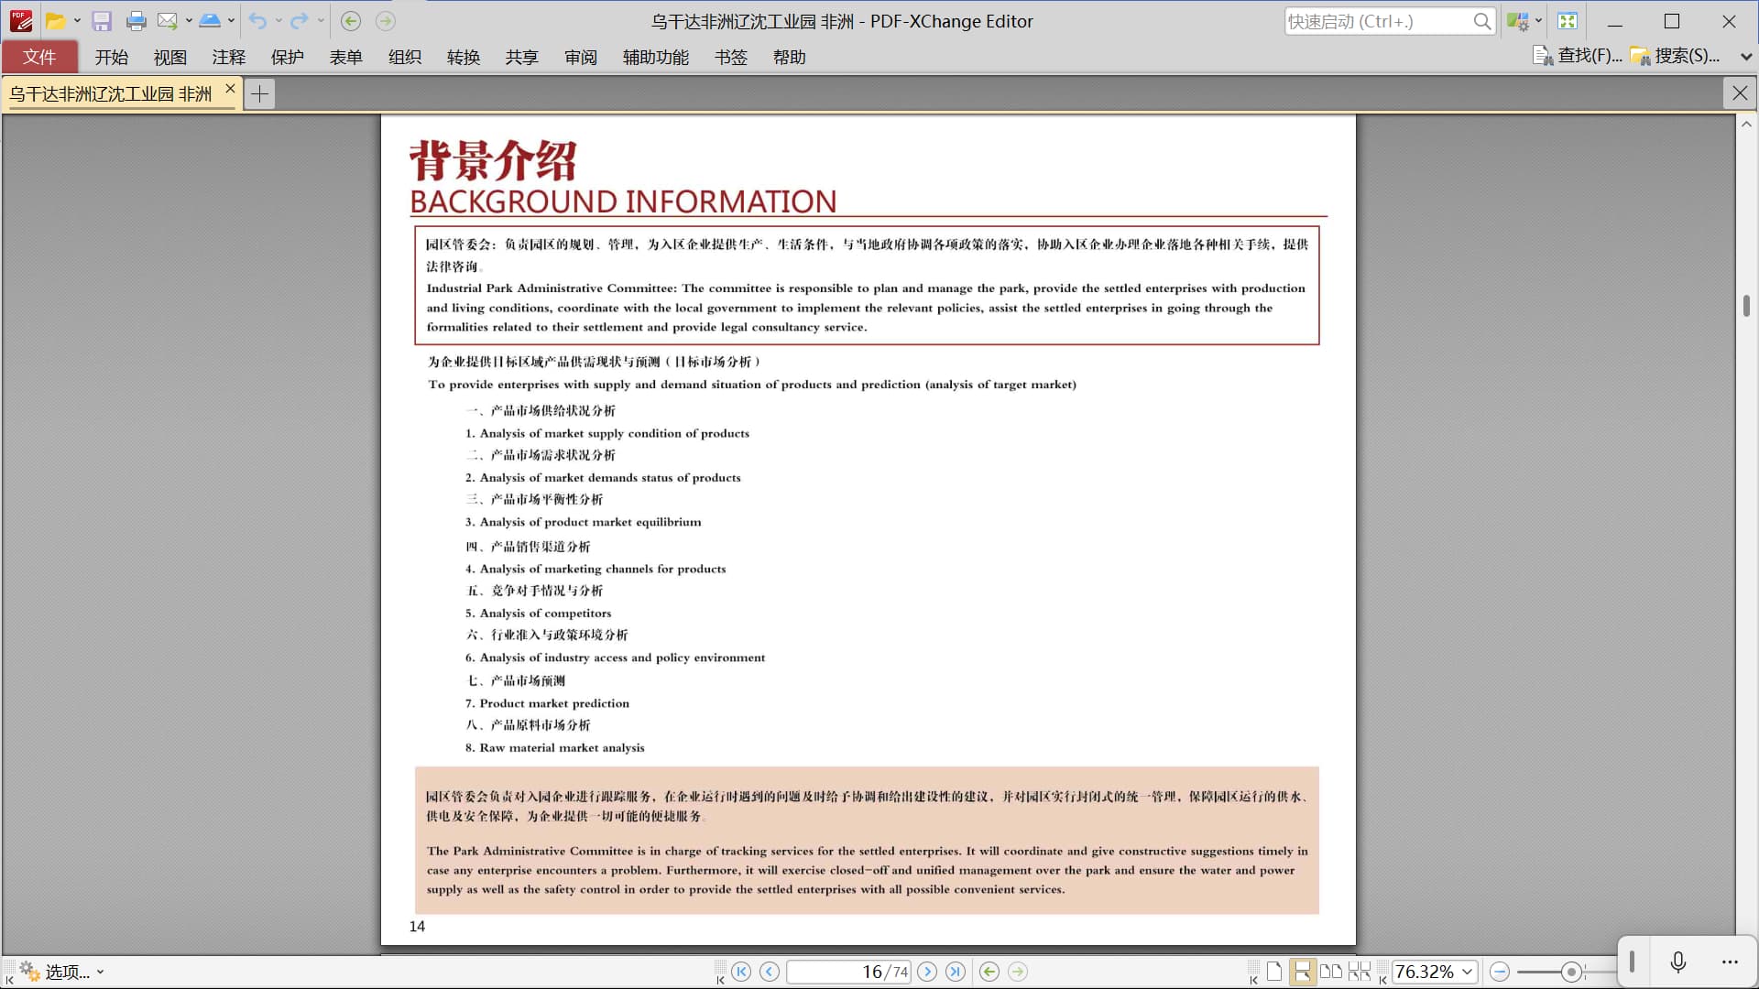1759x989 pixels.
Task: Click the scanner icon in quick toolbar
Action: tap(209, 21)
